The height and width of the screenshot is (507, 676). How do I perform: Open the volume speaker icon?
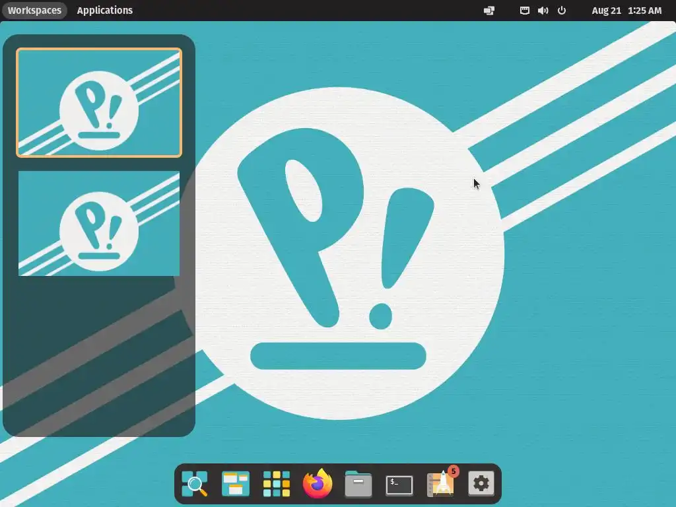[543, 11]
